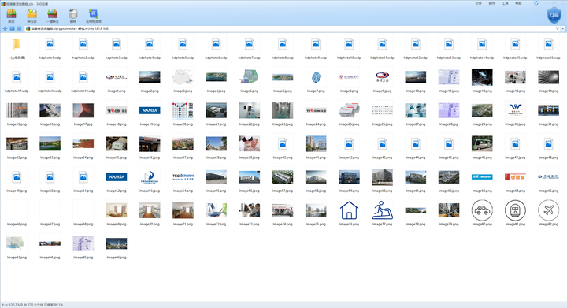Select the image82.png airplane icon thumbnail
Viewport: 567px width, 308px height.
click(549, 213)
